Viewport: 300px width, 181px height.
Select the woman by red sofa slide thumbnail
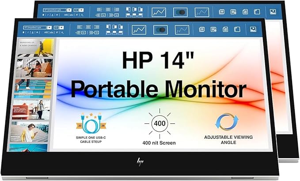[31, 110]
